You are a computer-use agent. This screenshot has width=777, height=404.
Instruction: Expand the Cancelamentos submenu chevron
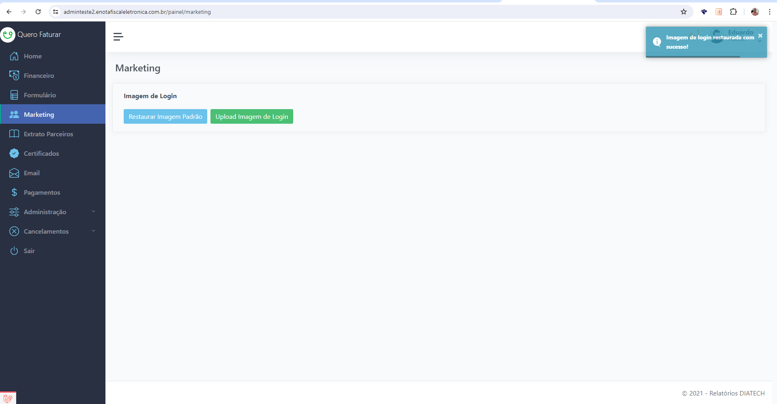[x=93, y=231]
